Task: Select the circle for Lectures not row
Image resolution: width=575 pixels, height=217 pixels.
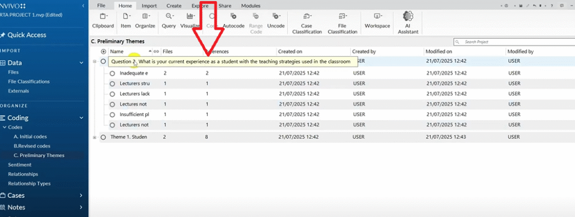Action: click(x=112, y=104)
